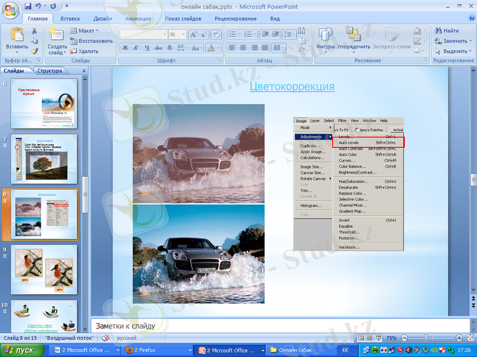Switch to slide sorter view in status bar

[x=369, y=338]
